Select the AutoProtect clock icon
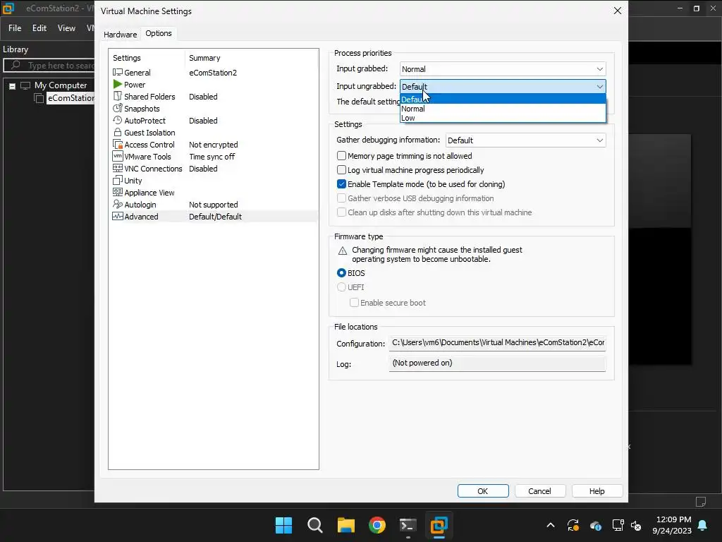Image resolution: width=722 pixels, height=542 pixels. coord(118,120)
